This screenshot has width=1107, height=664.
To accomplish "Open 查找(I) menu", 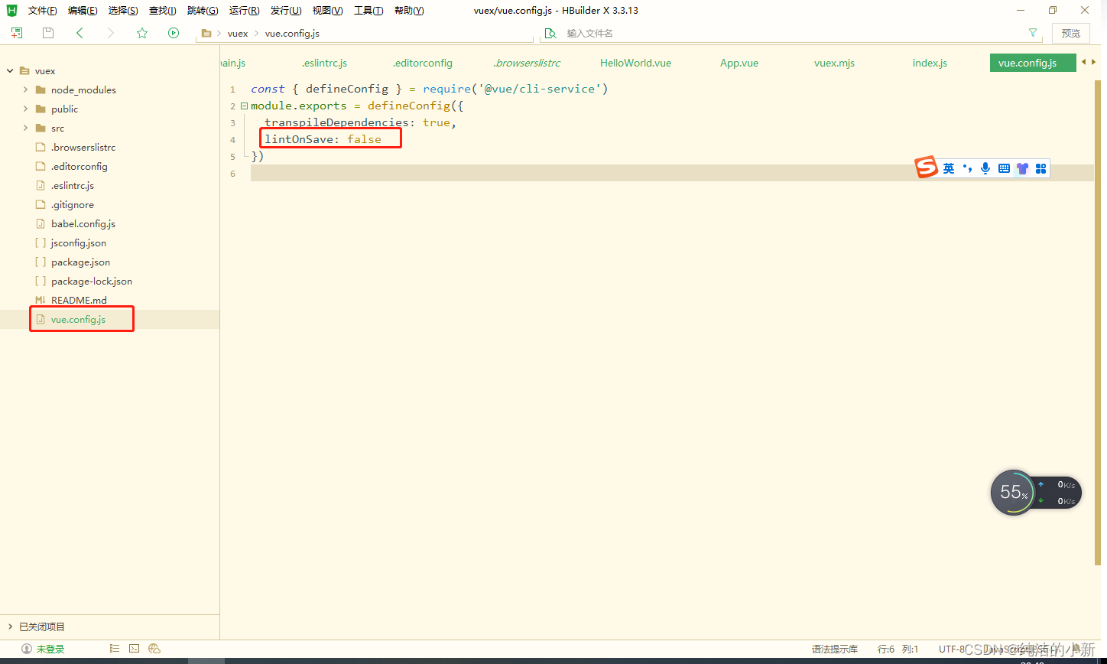I will [x=162, y=11].
